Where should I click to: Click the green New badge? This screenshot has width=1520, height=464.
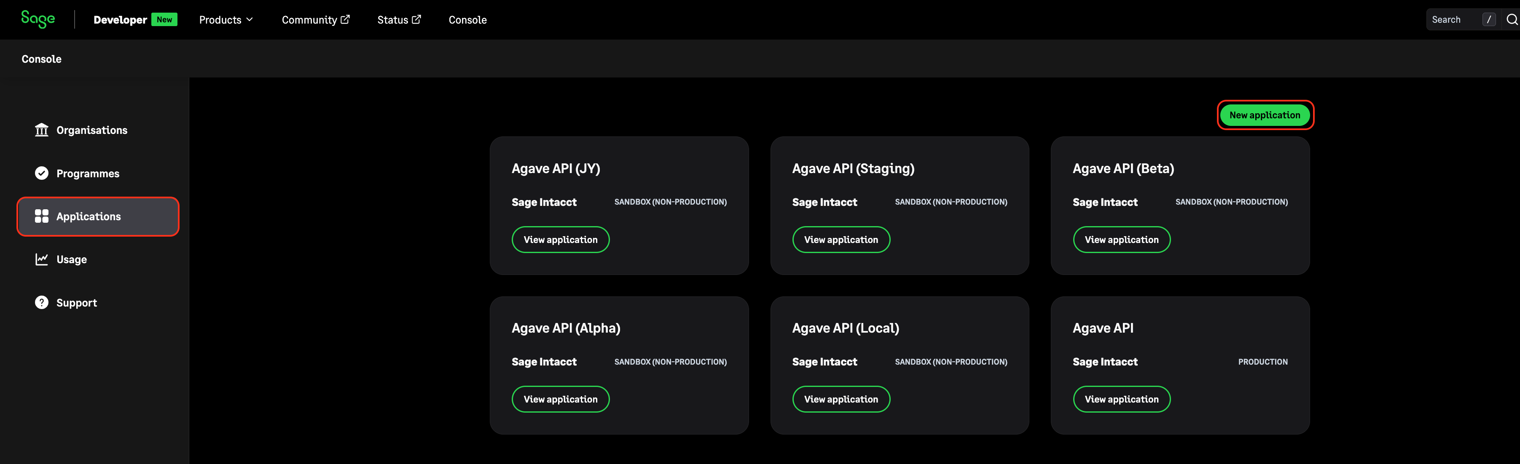click(165, 19)
